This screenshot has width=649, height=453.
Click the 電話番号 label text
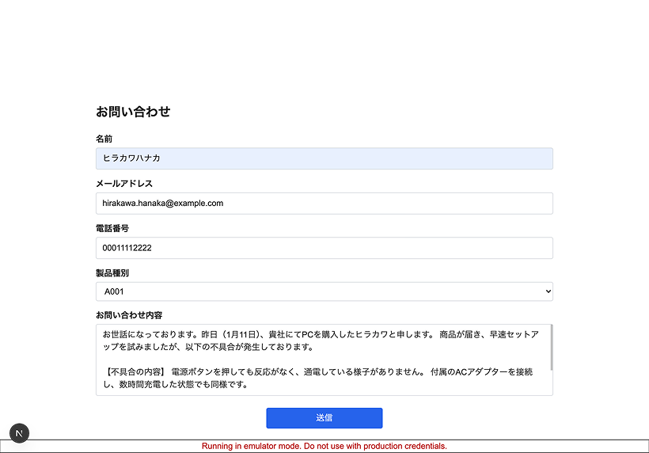coord(112,228)
